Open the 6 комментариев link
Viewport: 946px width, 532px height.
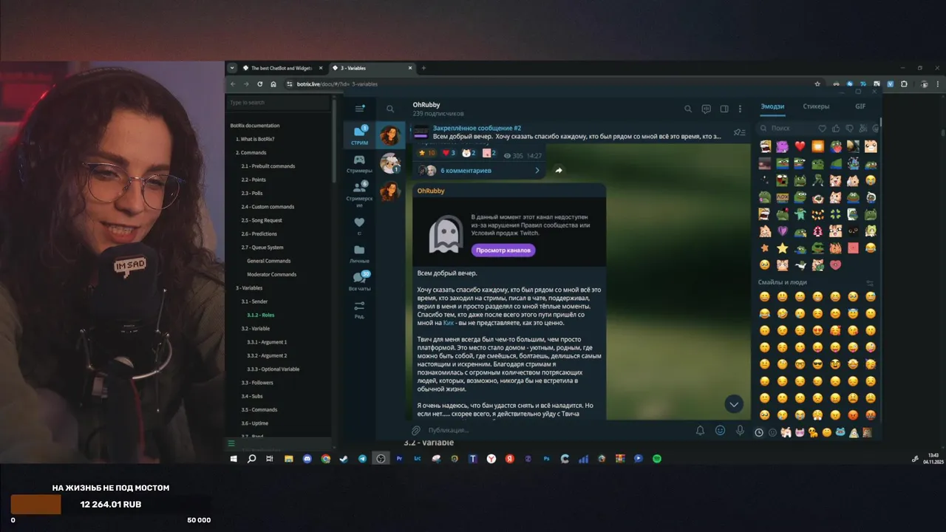[466, 171]
